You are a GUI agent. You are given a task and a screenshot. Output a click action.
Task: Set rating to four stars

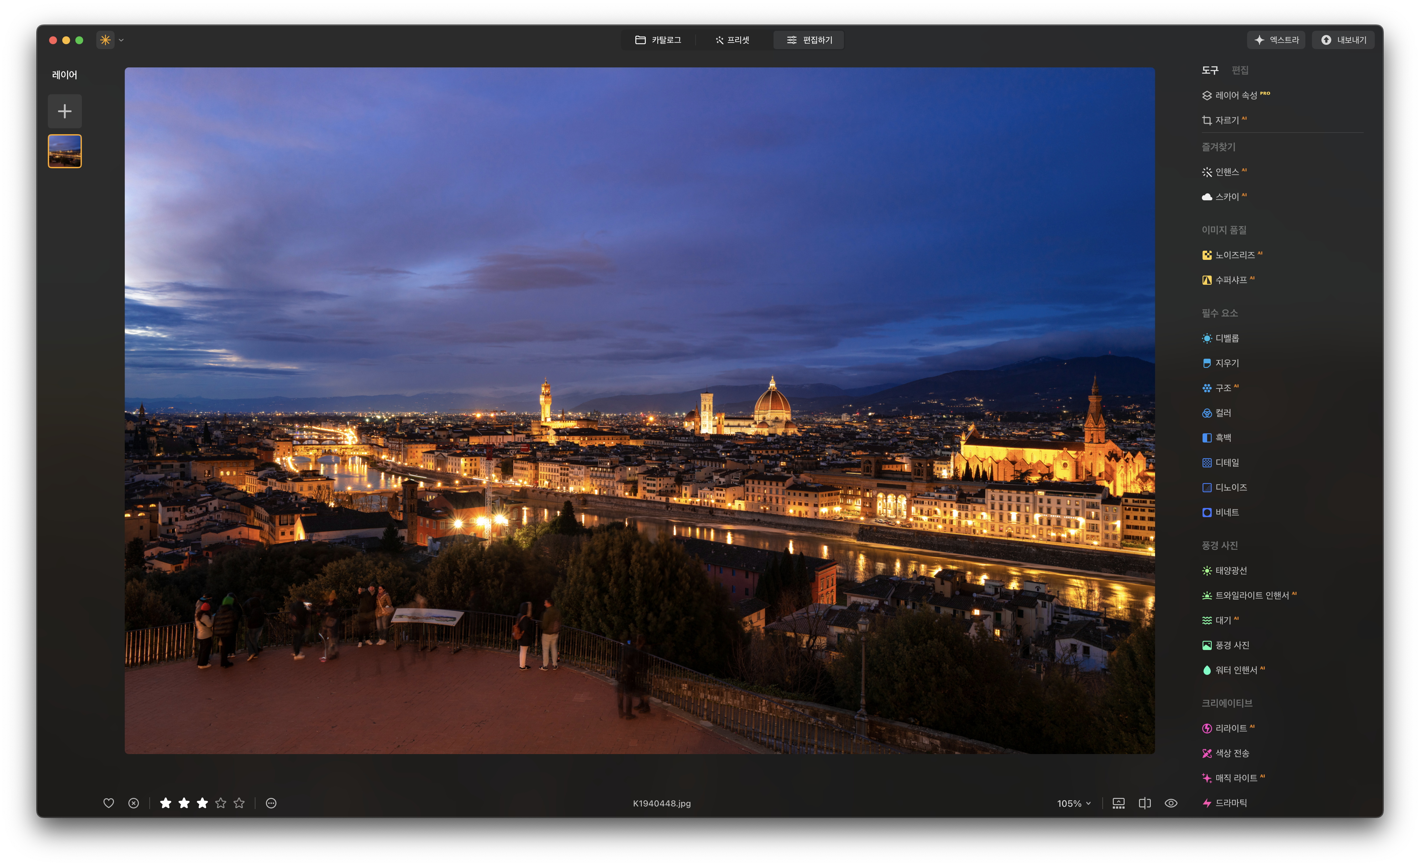pos(221,803)
